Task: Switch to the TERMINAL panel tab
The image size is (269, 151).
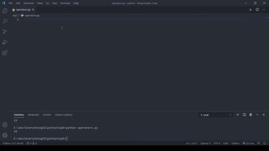Action: point(18,115)
